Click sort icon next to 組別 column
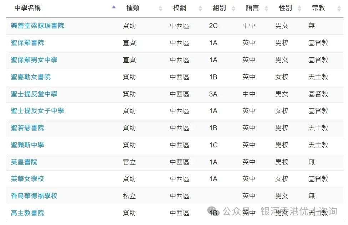Viewport: 348px width, 225px height. (233, 8)
